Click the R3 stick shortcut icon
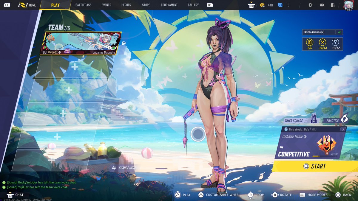358x201 pixels. coord(251,5)
